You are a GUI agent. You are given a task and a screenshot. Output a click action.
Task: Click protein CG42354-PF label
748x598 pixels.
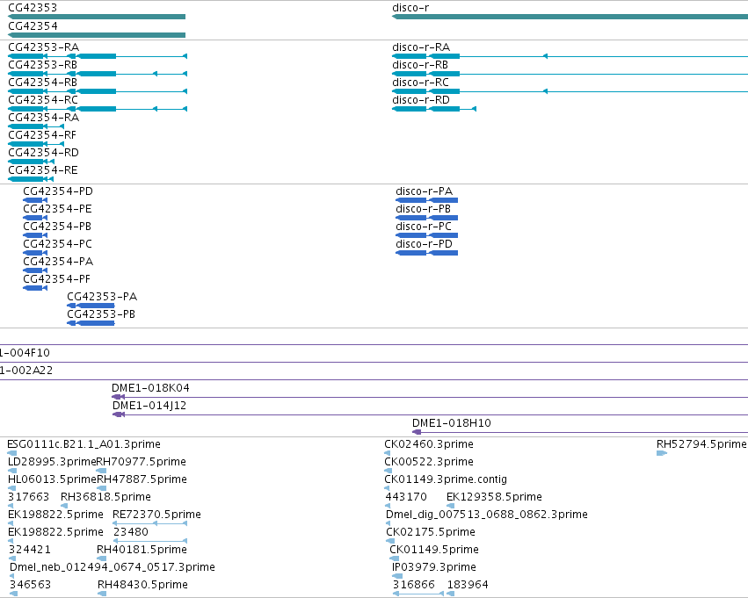[x=57, y=280]
